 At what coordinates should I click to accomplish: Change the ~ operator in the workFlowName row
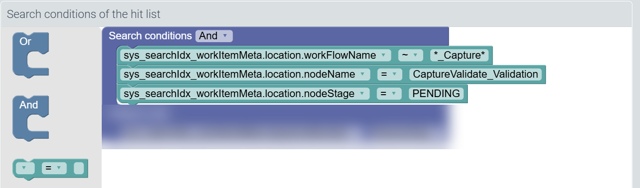click(410, 55)
